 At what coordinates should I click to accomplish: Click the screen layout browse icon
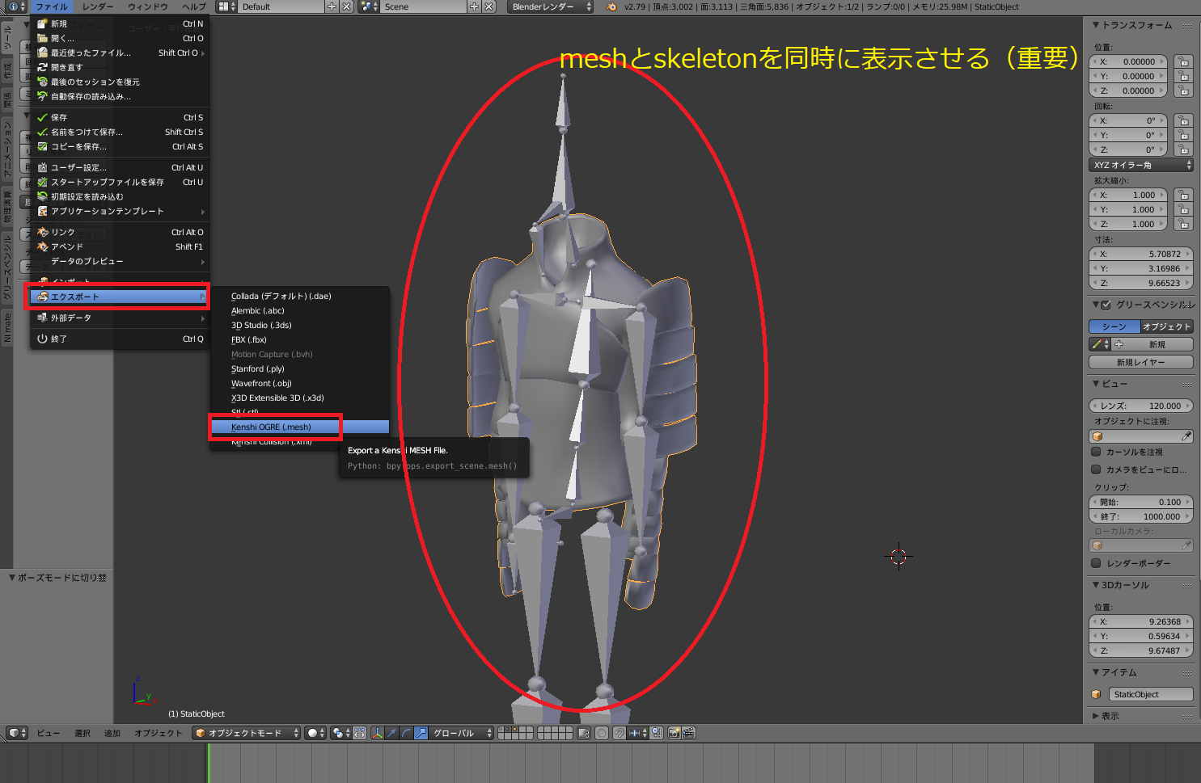226,6
